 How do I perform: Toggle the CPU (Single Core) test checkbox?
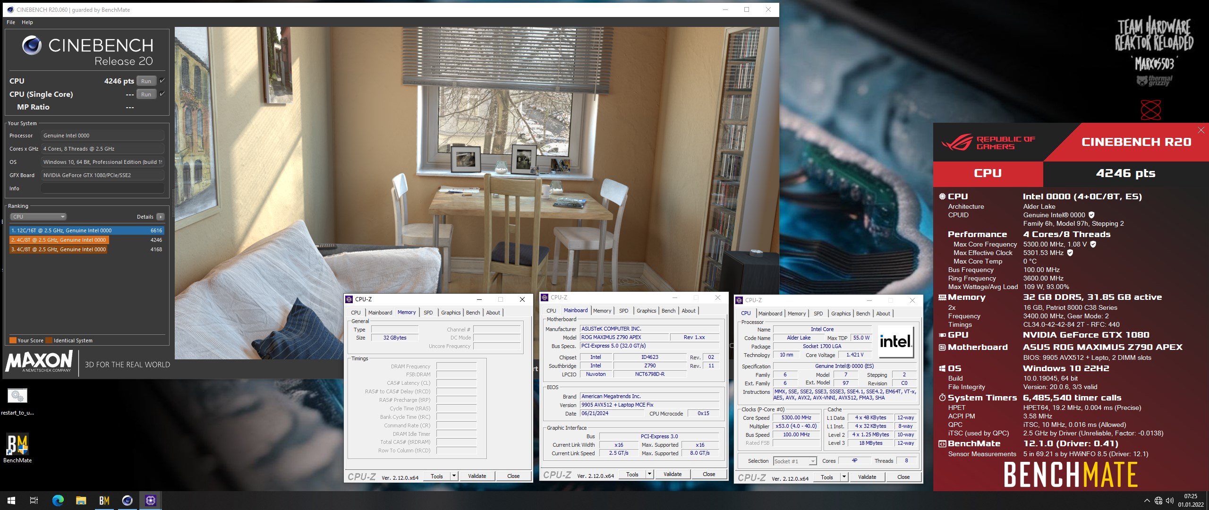click(162, 94)
